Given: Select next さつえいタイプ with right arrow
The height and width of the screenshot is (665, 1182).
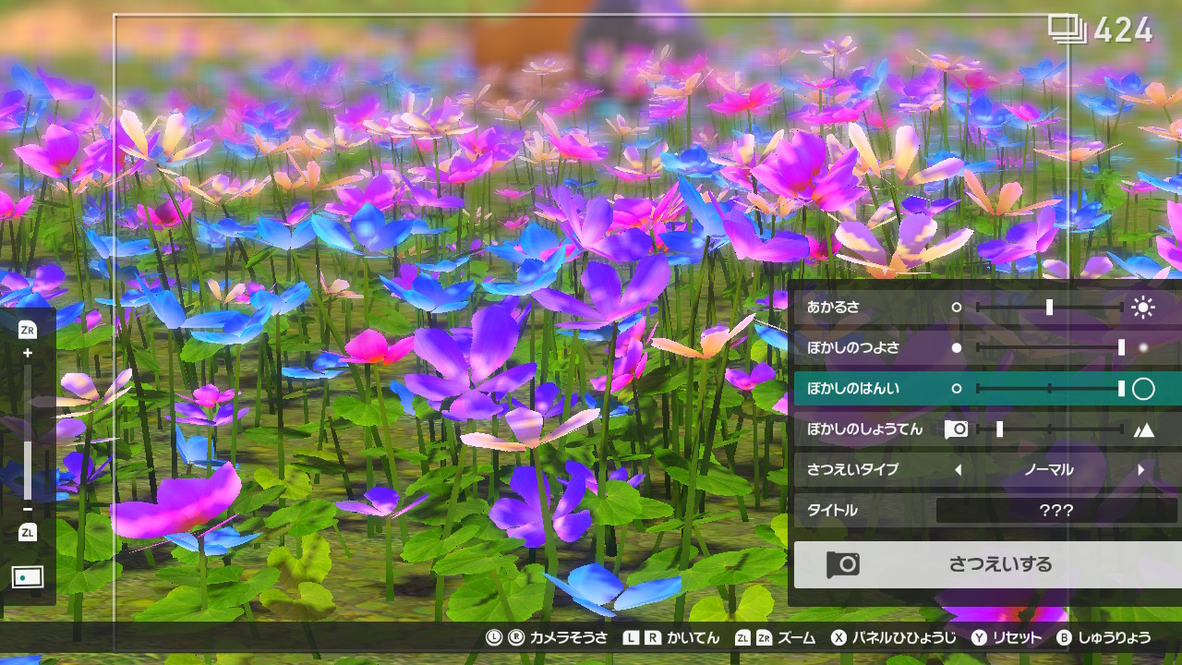Looking at the screenshot, I should pyautogui.click(x=1141, y=470).
